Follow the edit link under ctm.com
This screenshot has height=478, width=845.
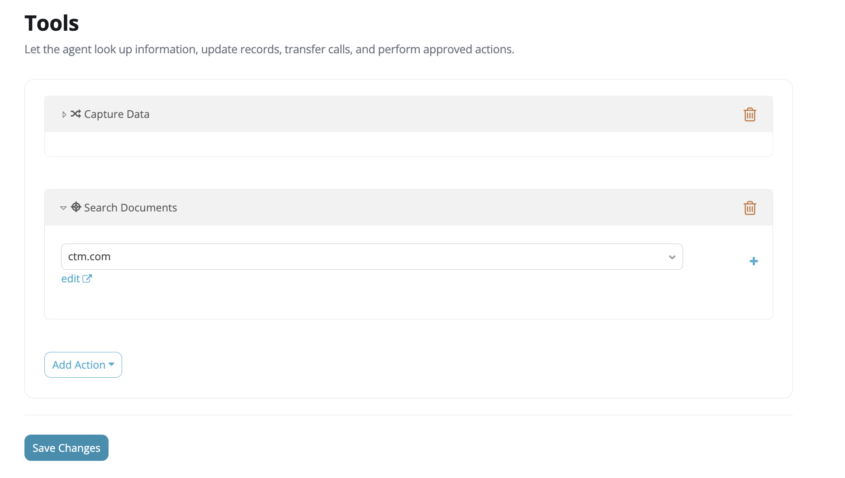pyautogui.click(x=71, y=279)
